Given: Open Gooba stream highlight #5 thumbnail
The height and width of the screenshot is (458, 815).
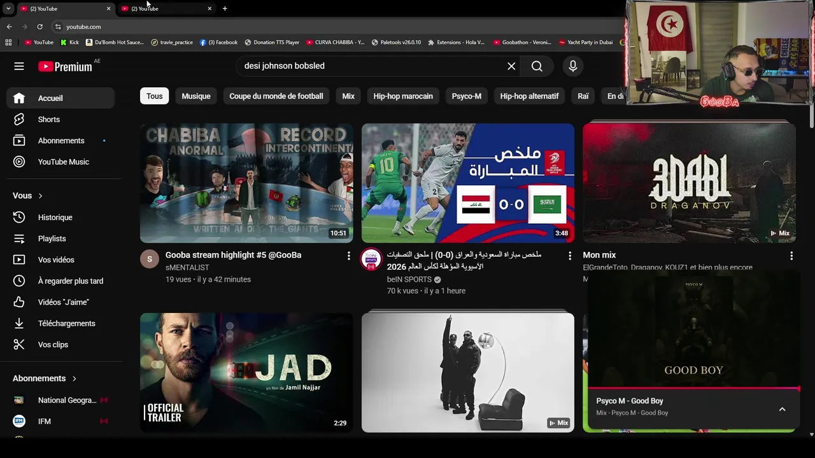Looking at the screenshot, I should point(246,183).
